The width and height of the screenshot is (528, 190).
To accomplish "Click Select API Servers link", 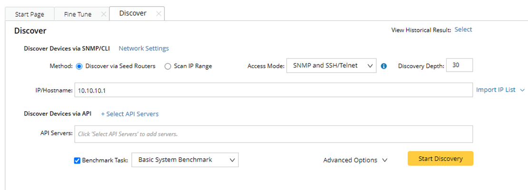I will 130,114.
